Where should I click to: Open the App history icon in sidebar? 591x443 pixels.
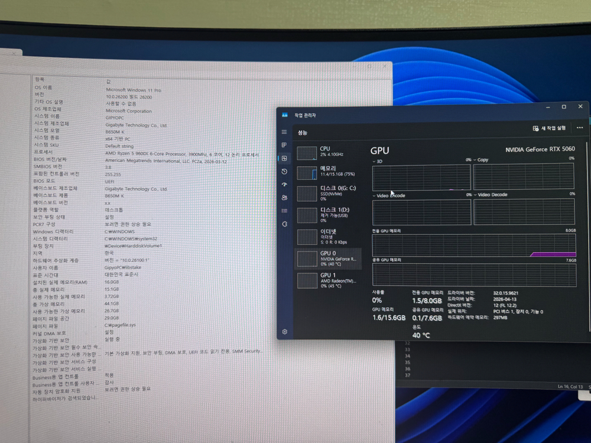coord(284,171)
